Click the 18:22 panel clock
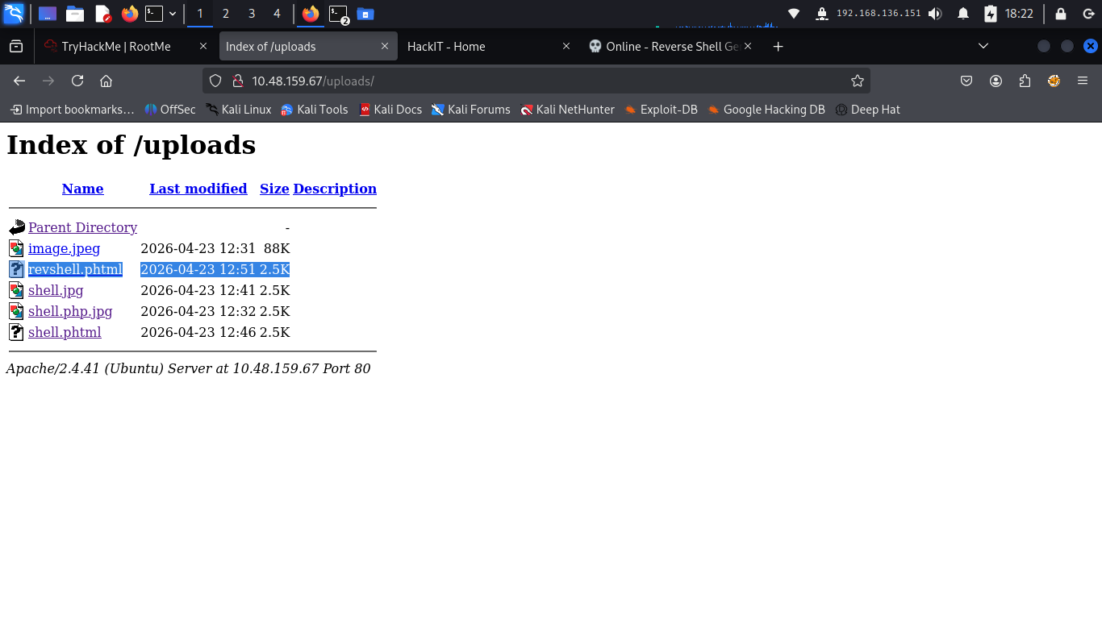 pos(1019,14)
